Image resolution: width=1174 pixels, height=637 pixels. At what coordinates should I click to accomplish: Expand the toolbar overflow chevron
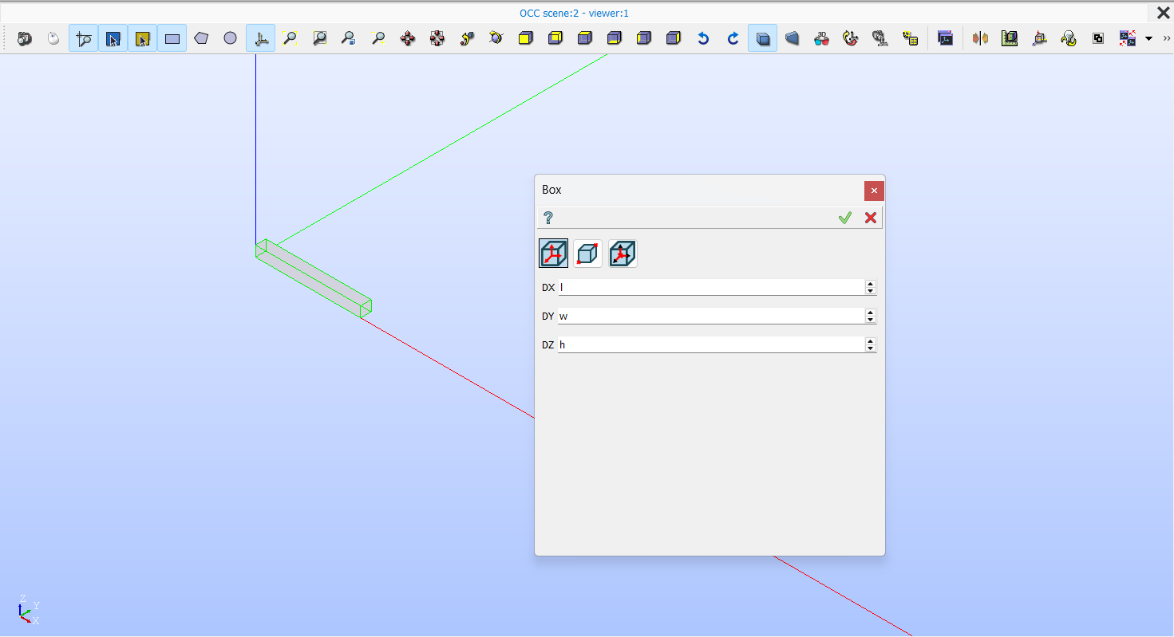(1167, 38)
